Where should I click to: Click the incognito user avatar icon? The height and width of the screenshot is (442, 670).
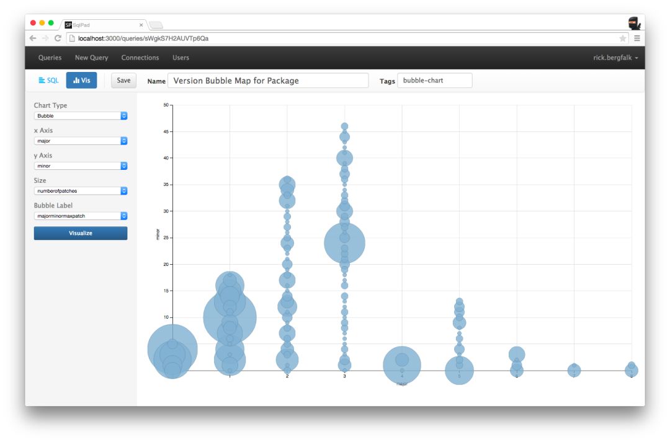pos(634,23)
